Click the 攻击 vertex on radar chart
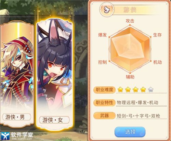This screenshot has height=141, width=171. point(130,25)
